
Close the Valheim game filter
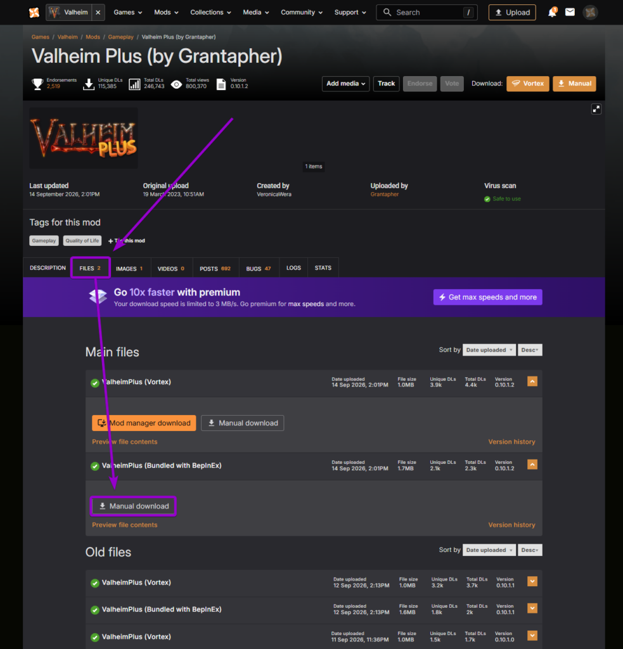[98, 13]
